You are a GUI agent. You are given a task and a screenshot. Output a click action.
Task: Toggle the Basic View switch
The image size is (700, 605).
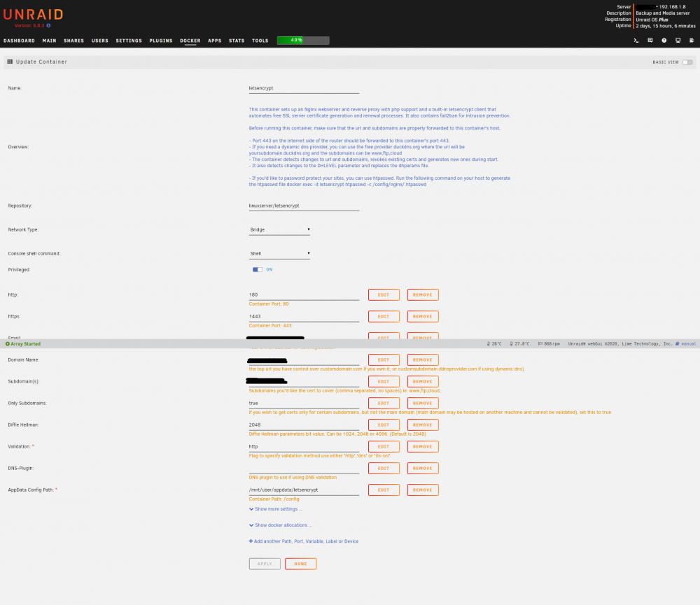tap(687, 62)
